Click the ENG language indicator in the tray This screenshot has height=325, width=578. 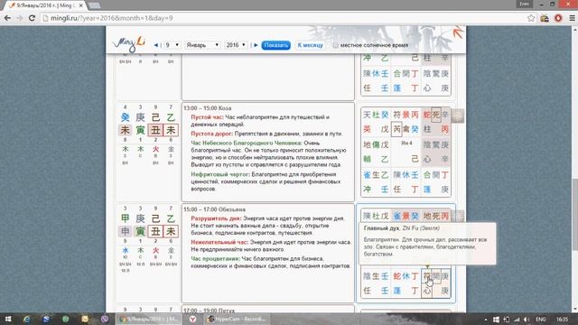pyautogui.click(x=541, y=319)
